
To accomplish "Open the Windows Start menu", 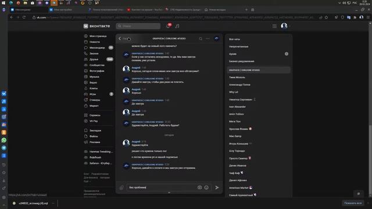I will tap(3, 3).
